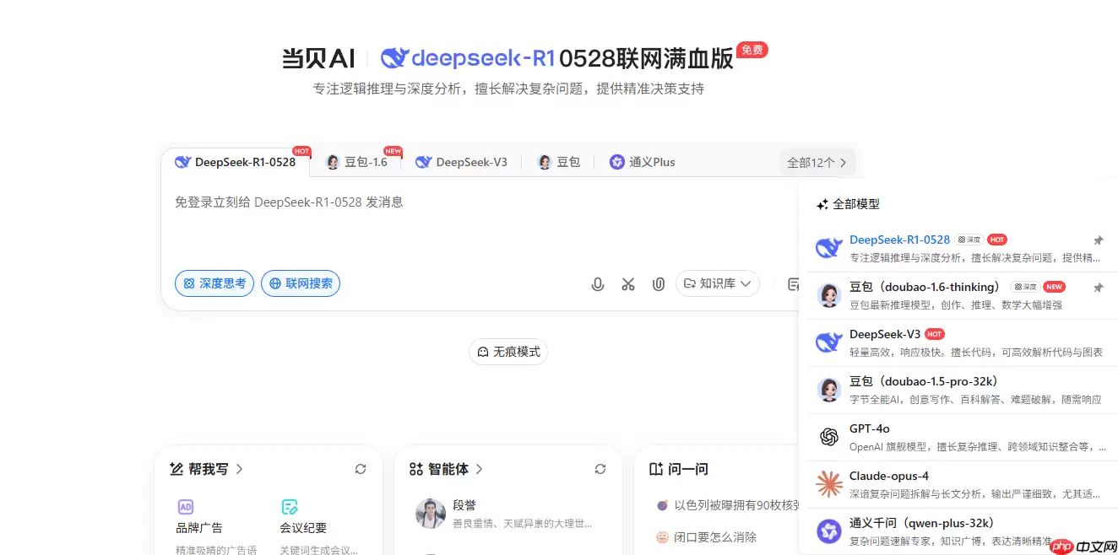Click the prompt template icon right of 知识库
This screenshot has width=1118, height=555.
point(794,283)
